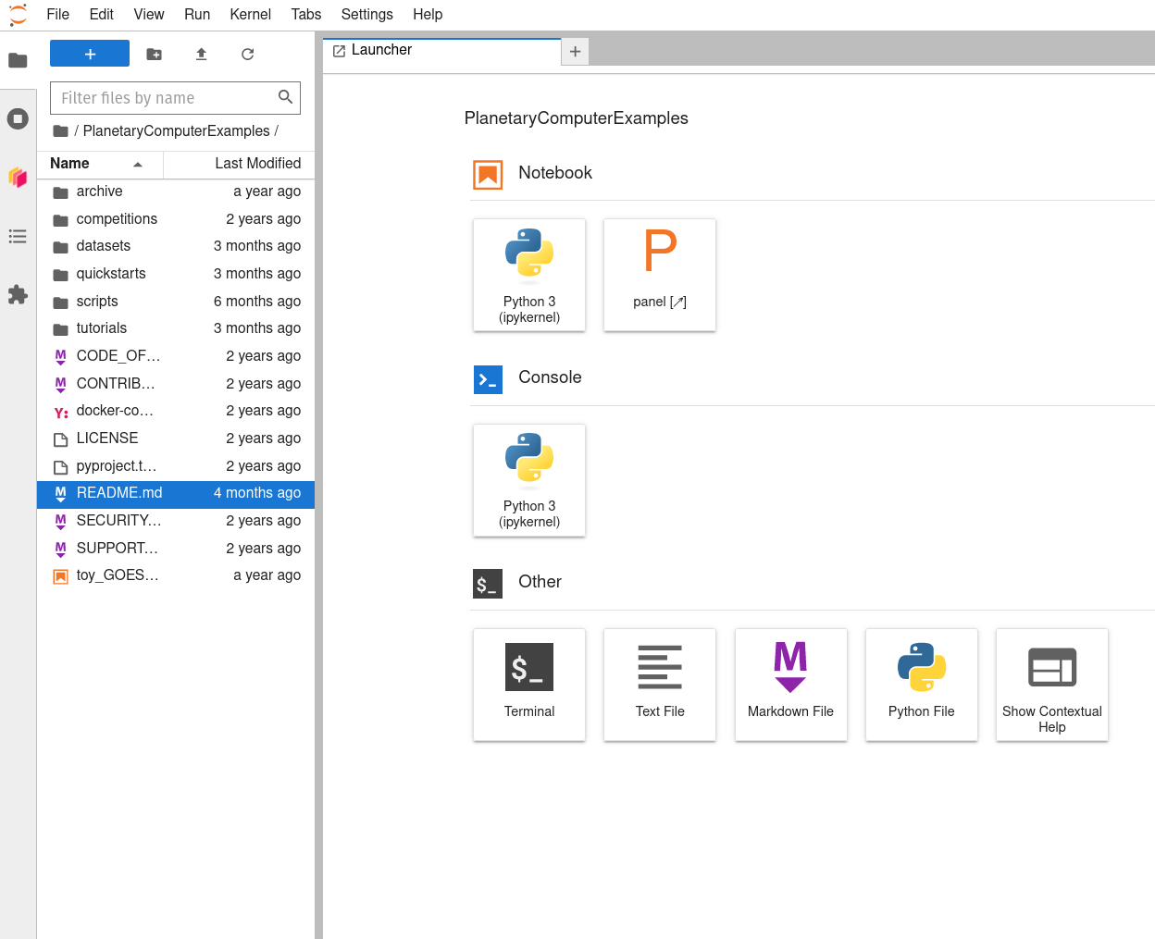Viewport: 1155px width, 939px height.
Task: Open the colorful Dask sidebar icon
Action: [x=18, y=177]
